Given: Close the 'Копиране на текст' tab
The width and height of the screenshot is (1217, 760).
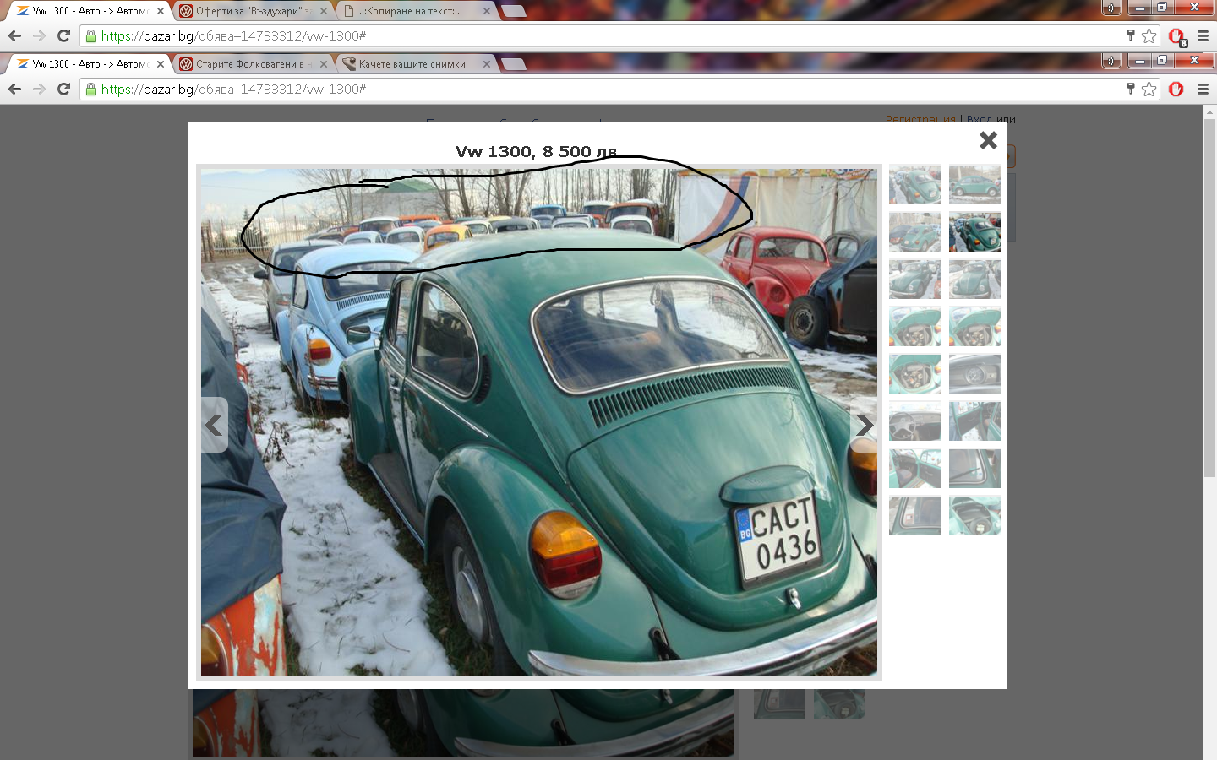Looking at the screenshot, I should [487, 11].
